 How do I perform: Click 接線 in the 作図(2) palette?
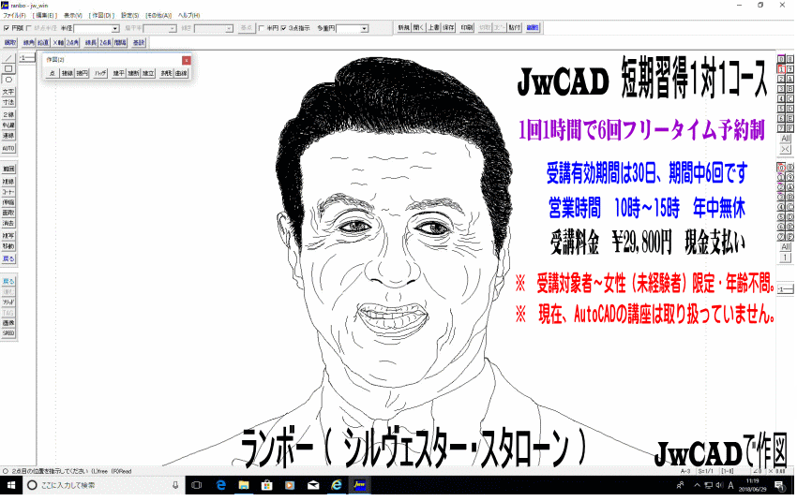pos(68,74)
